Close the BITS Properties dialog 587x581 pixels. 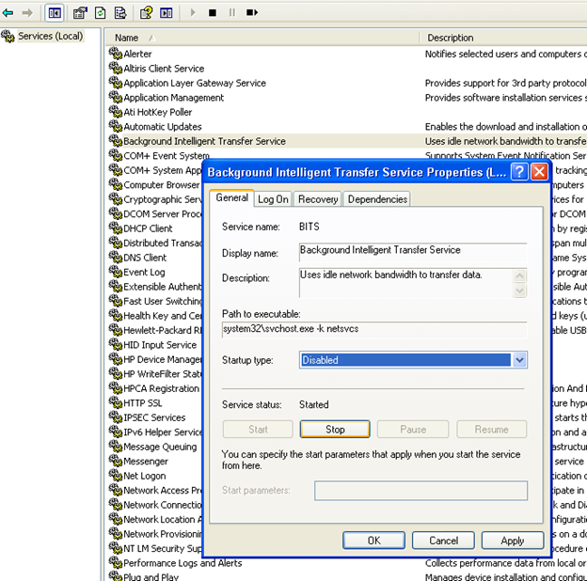pos(539,172)
